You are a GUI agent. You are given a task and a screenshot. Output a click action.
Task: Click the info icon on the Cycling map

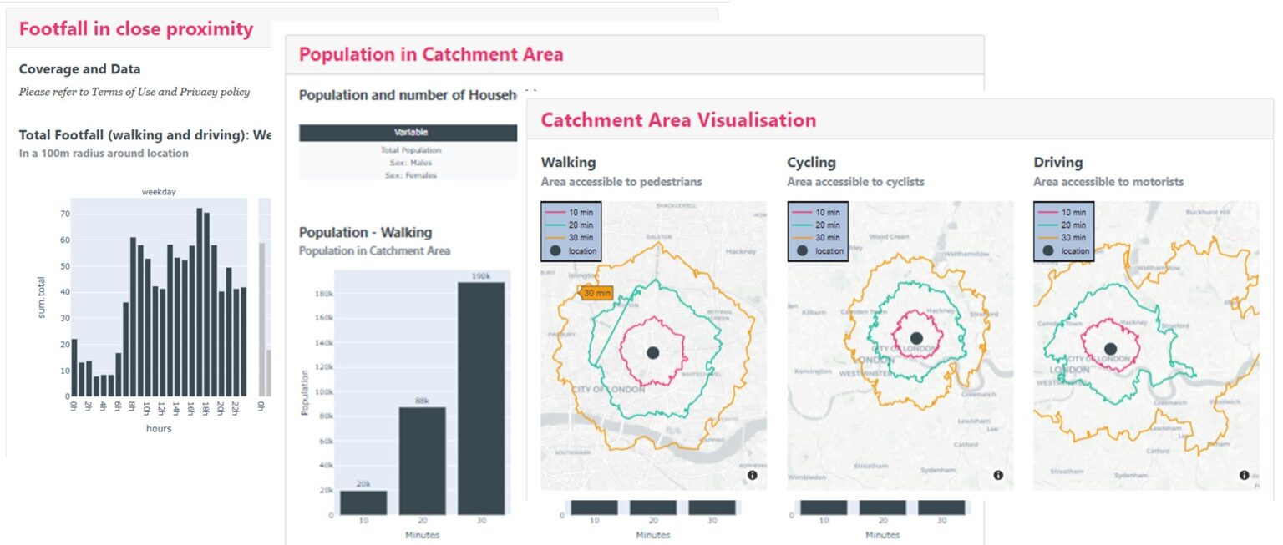997,473
